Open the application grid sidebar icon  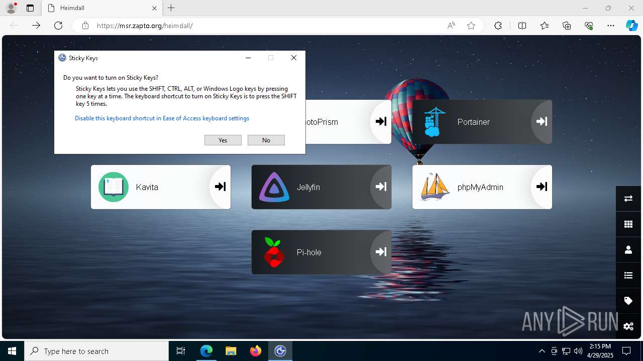pyautogui.click(x=628, y=224)
